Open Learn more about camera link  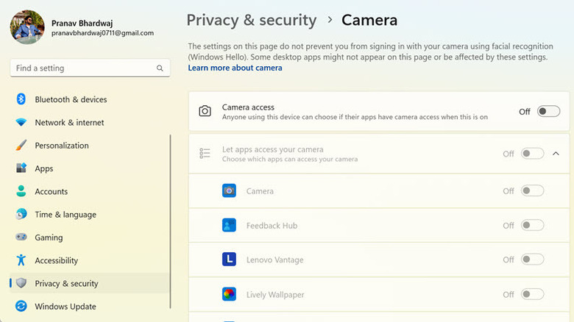(x=235, y=68)
